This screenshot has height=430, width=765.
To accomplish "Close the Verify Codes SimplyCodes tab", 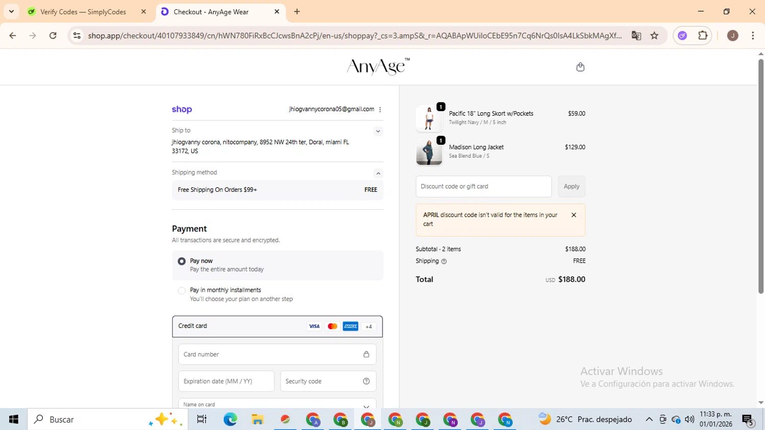I will 143,12.
